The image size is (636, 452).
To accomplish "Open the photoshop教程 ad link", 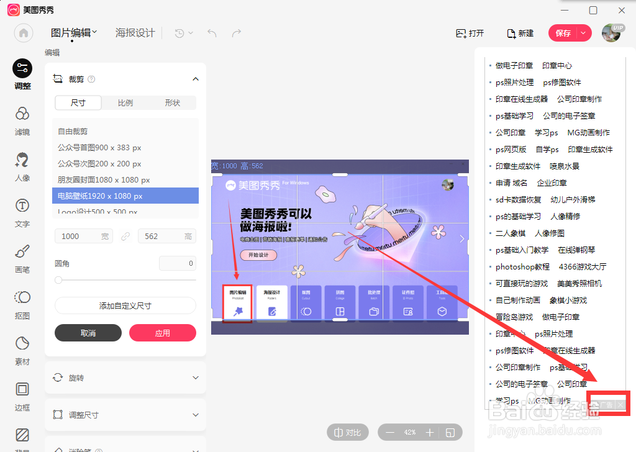I will pyautogui.click(x=522, y=267).
